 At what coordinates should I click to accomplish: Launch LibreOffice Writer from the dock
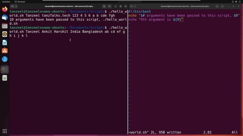5,42
